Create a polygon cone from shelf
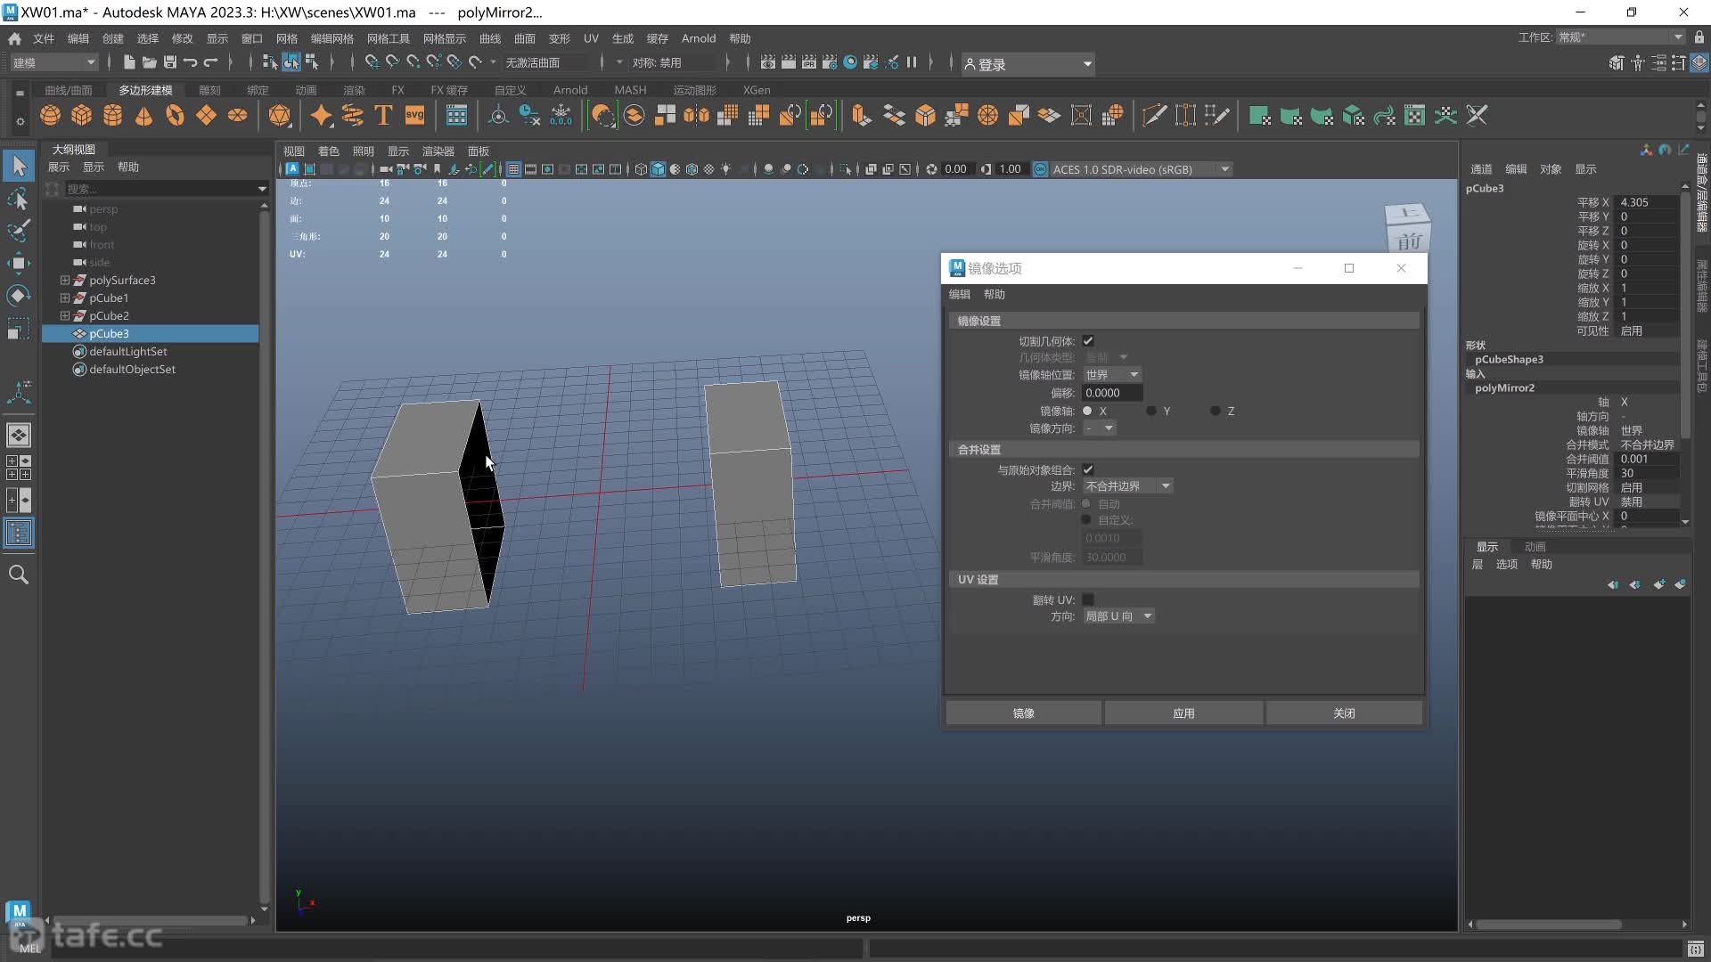The width and height of the screenshot is (1711, 962). click(143, 116)
